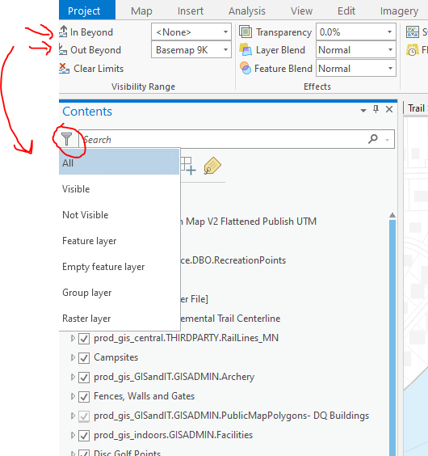Click the Clear Limits icon
The image size is (428, 456).
pyautogui.click(x=64, y=69)
